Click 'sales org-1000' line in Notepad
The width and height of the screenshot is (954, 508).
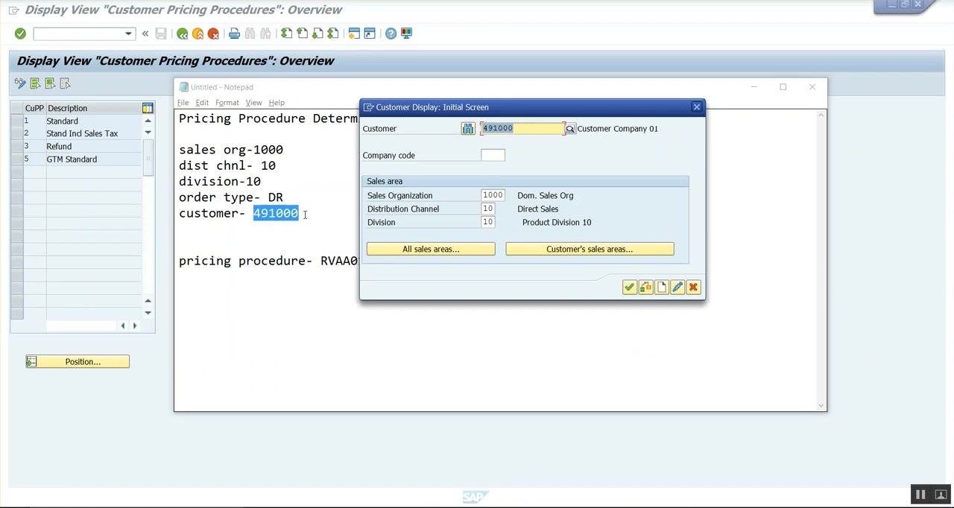[x=231, y=150]
